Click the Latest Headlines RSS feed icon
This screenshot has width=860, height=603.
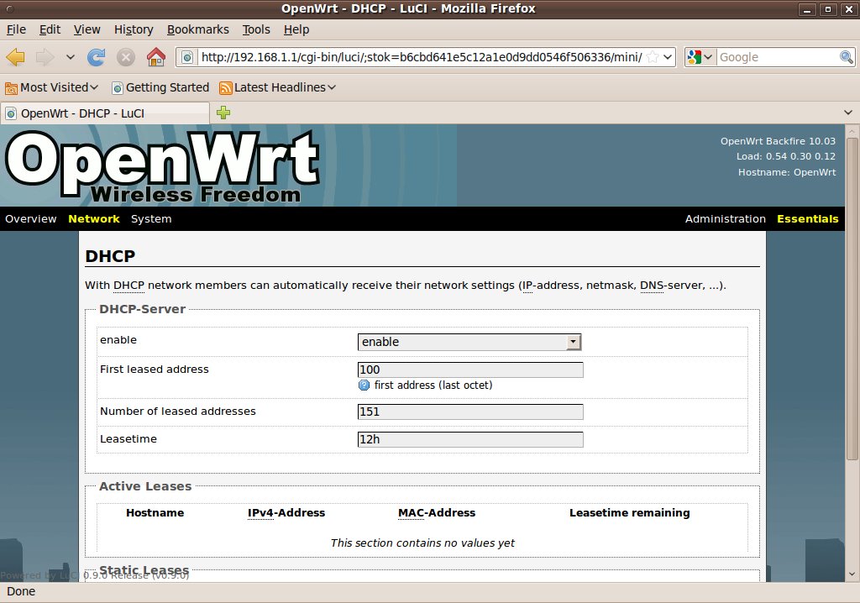(x=225, y=88)
